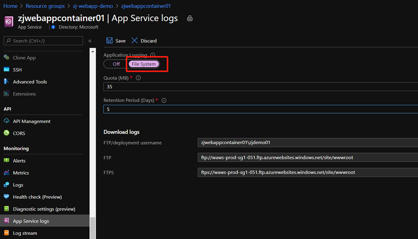Click the Advanced Tools sidebar icon
The width and height of the screenshot is (418, 239).
(x=7, y=82)
